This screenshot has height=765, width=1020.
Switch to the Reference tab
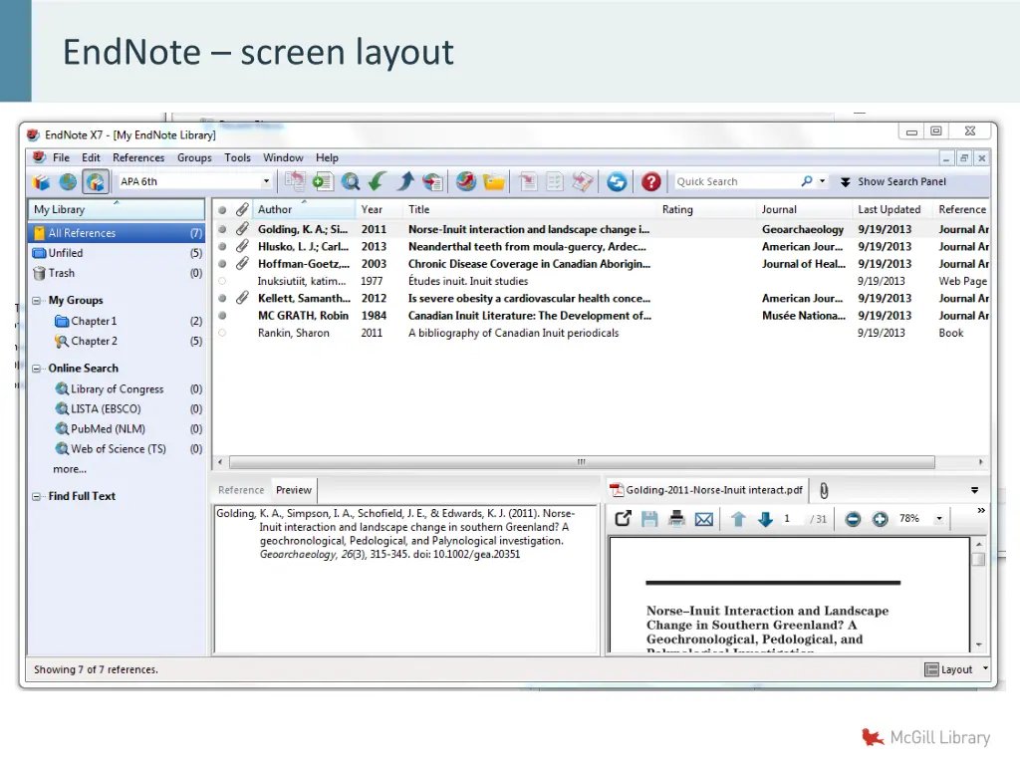point(241,490)
